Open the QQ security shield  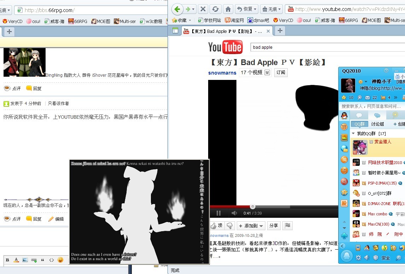click(376, 258)
